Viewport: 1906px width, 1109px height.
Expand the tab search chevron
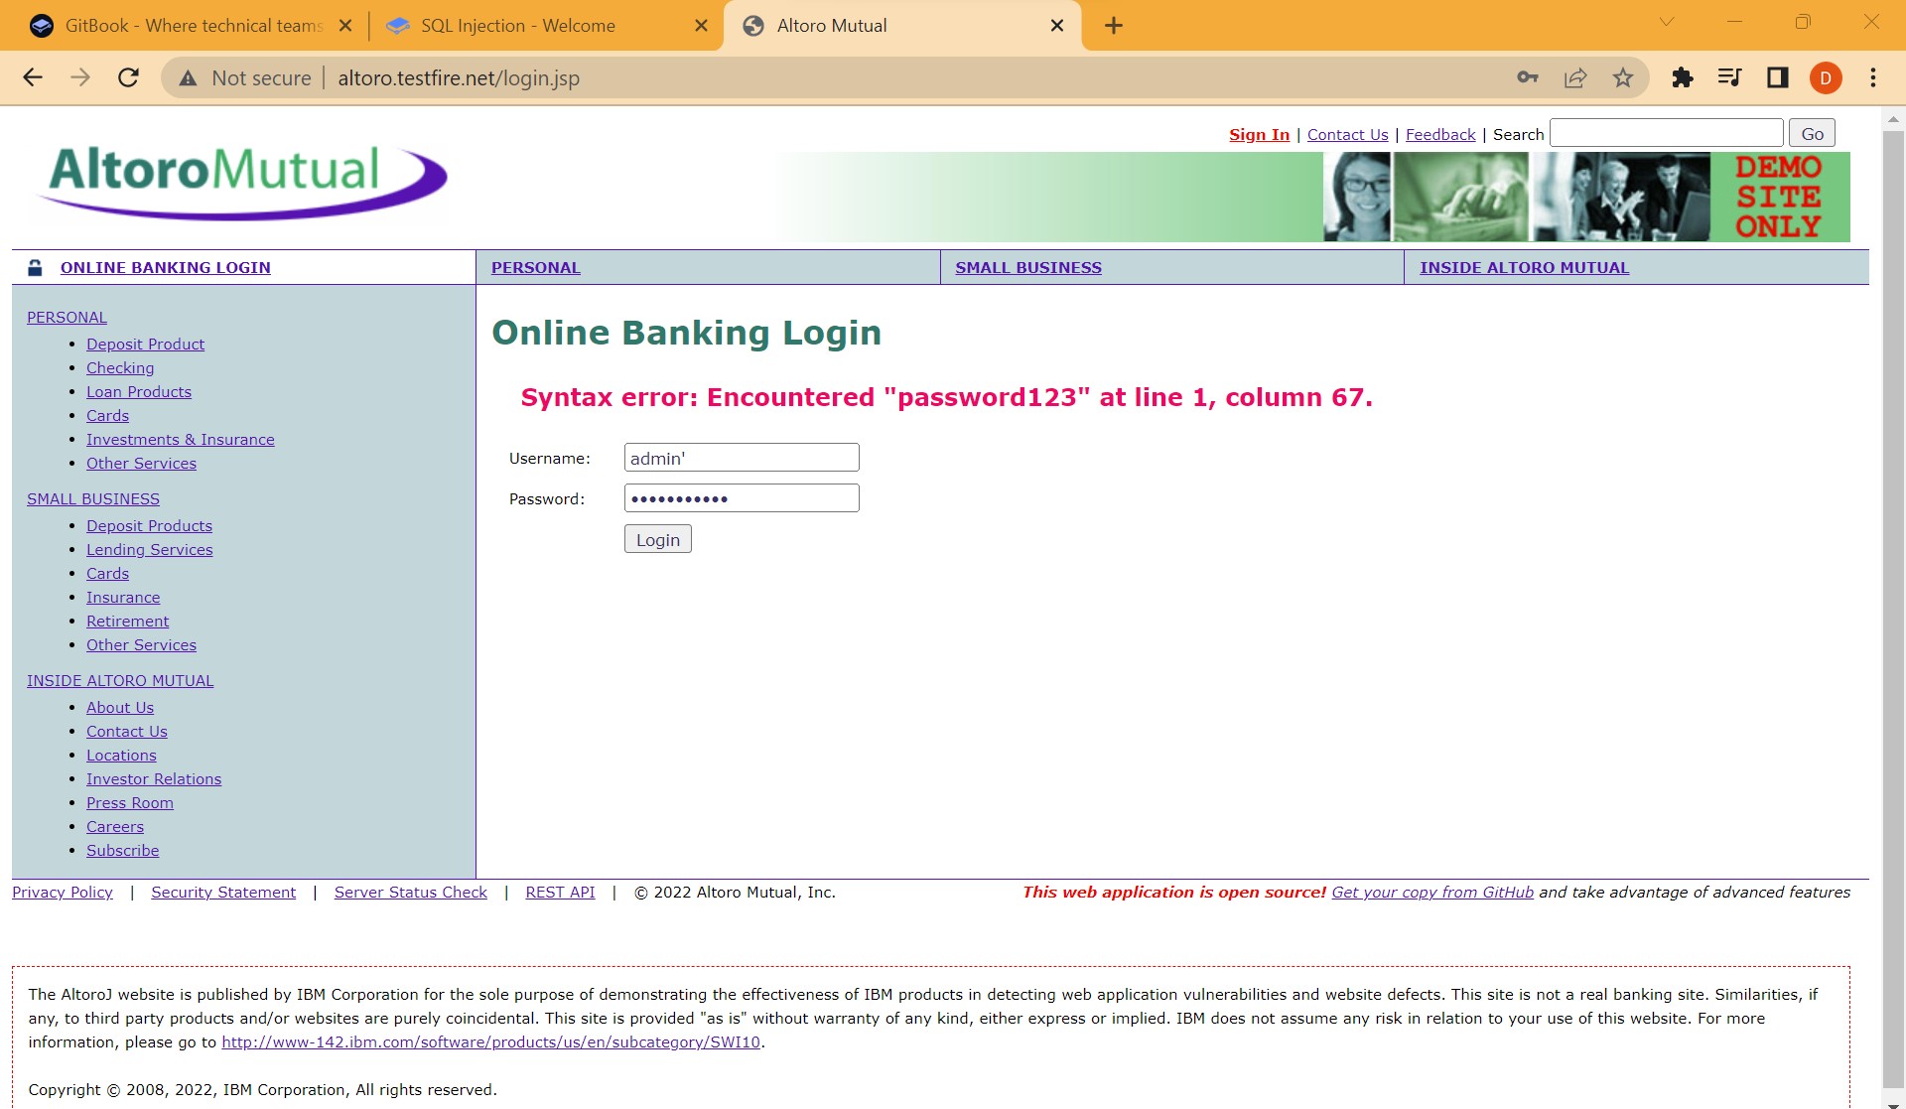pos(1667,22)
